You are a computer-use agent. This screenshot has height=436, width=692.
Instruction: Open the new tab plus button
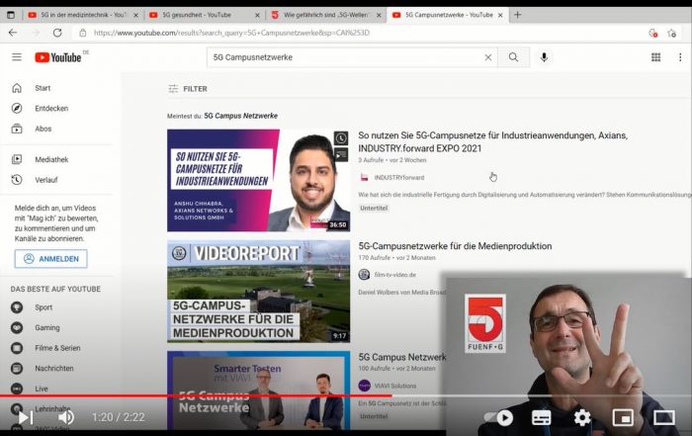517,15
